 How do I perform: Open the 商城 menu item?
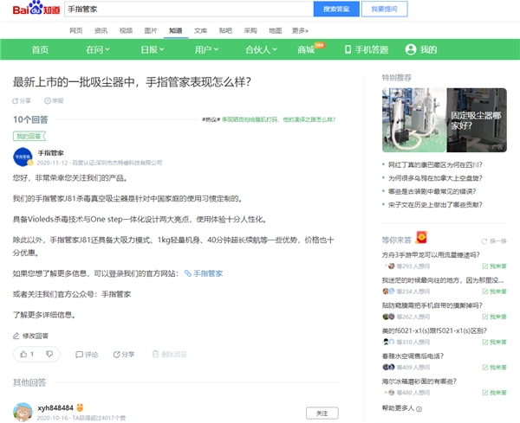pyautogui.click(x=306, y=49)
